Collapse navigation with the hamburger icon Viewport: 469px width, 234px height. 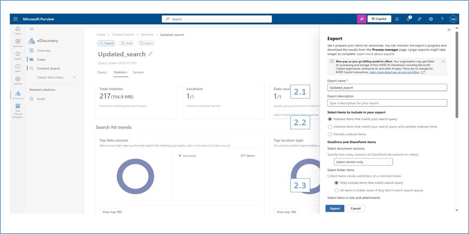point(31,29)
